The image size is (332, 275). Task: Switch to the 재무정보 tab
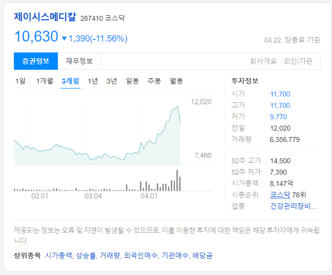pos(79,61)
